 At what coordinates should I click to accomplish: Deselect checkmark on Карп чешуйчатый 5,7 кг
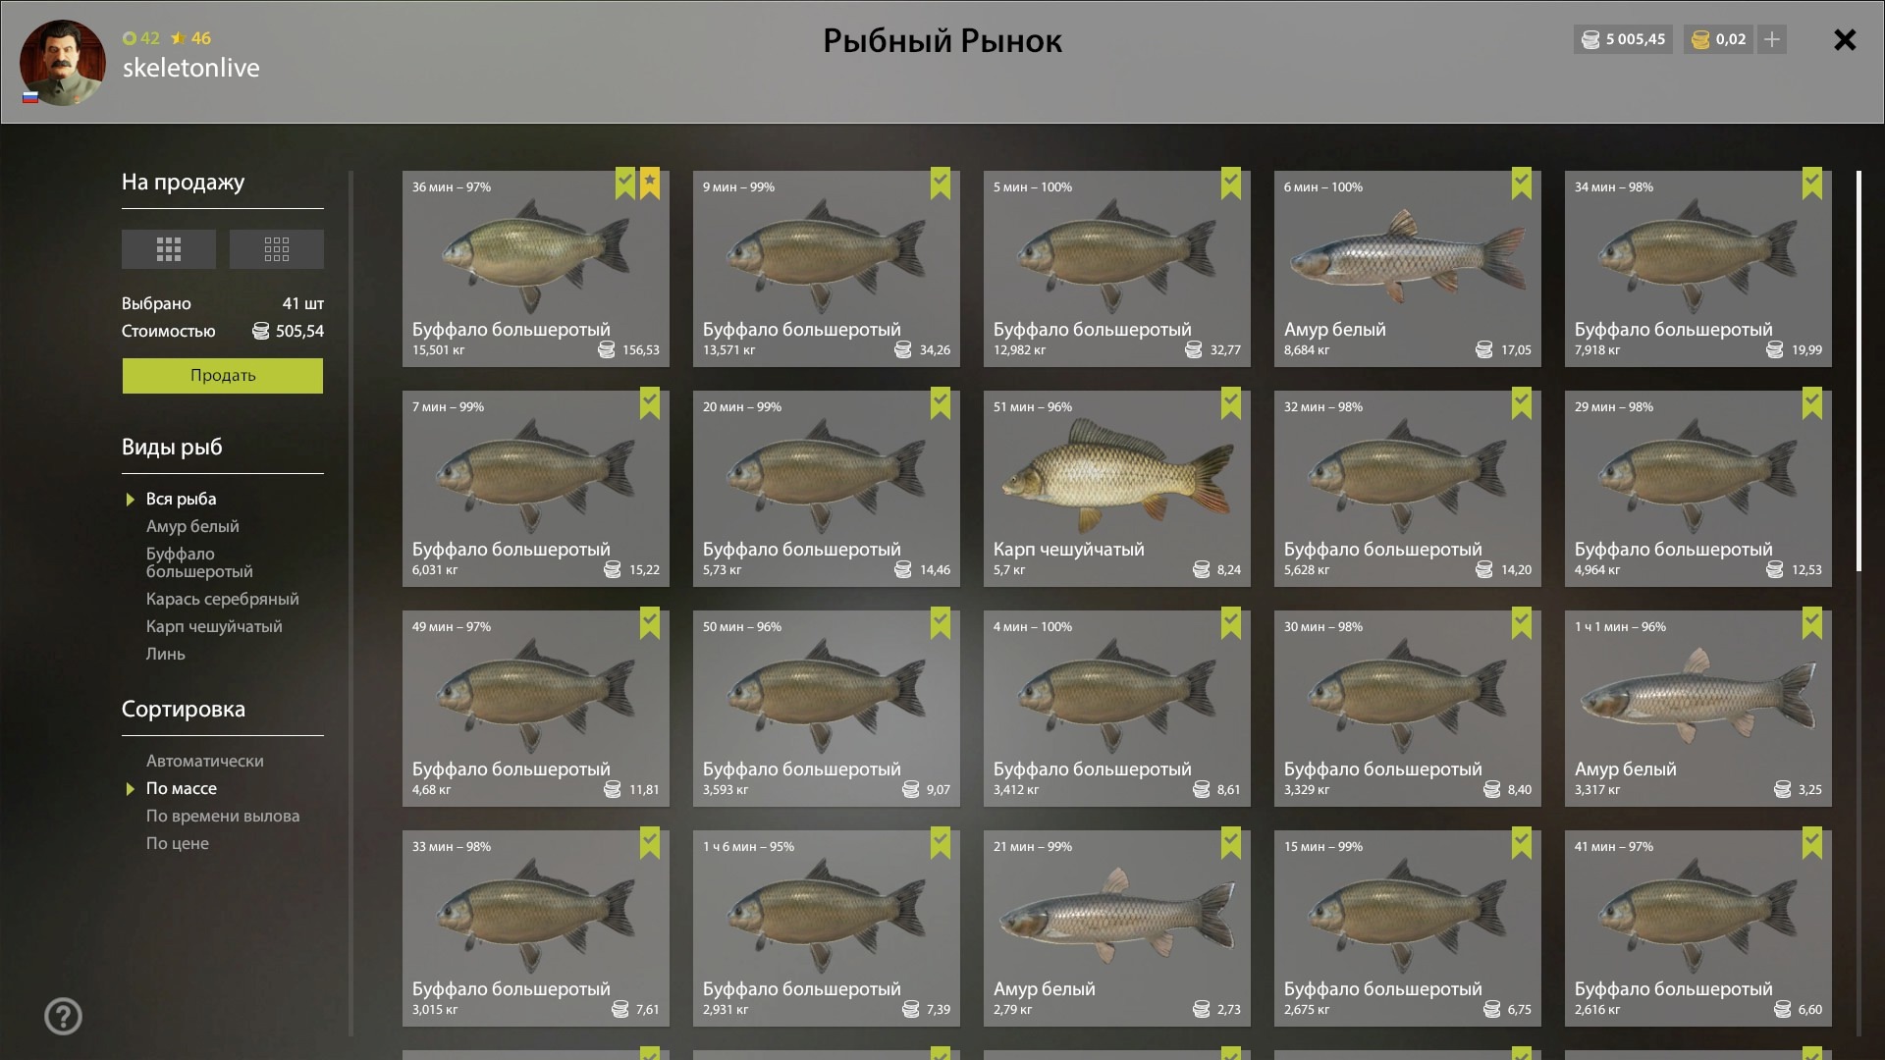(1231, 403)
